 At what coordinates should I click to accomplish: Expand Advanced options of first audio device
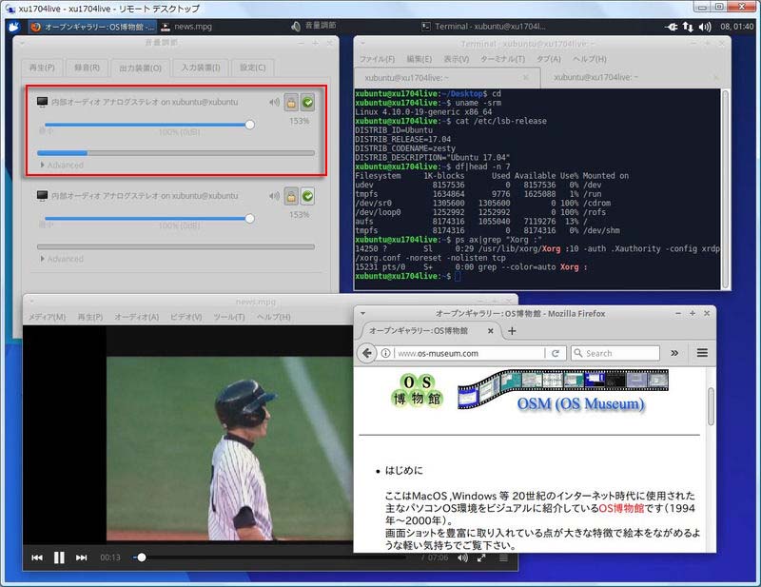[x=62, y=166]
